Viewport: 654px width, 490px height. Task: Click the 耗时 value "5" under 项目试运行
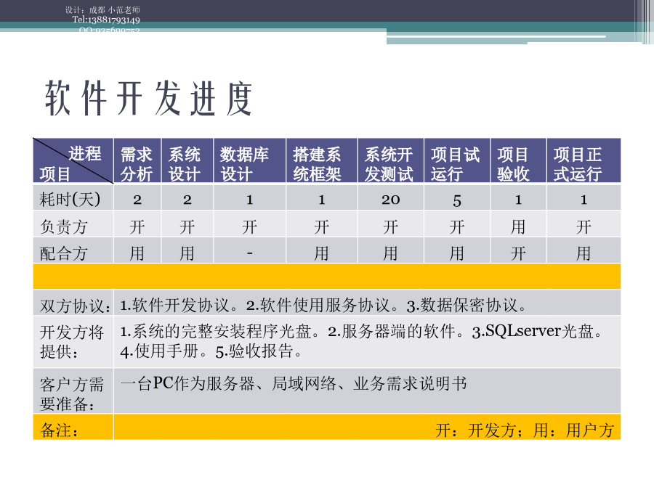[457, 201]
